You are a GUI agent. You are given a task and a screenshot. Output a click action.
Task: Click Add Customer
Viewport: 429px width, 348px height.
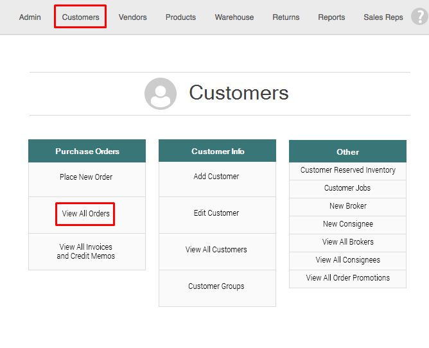click(x=216, y=177)
